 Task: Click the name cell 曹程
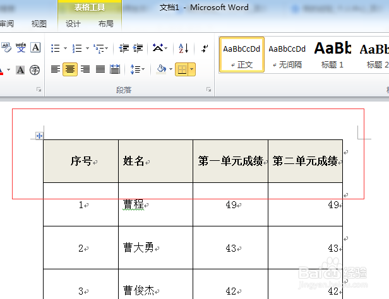[x=156, y=204]
